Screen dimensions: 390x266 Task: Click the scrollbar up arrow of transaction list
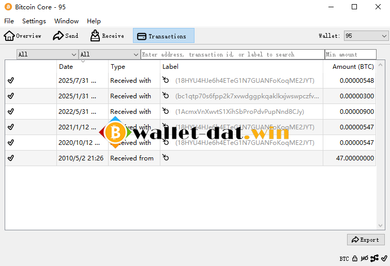click(x=380, y=65)
